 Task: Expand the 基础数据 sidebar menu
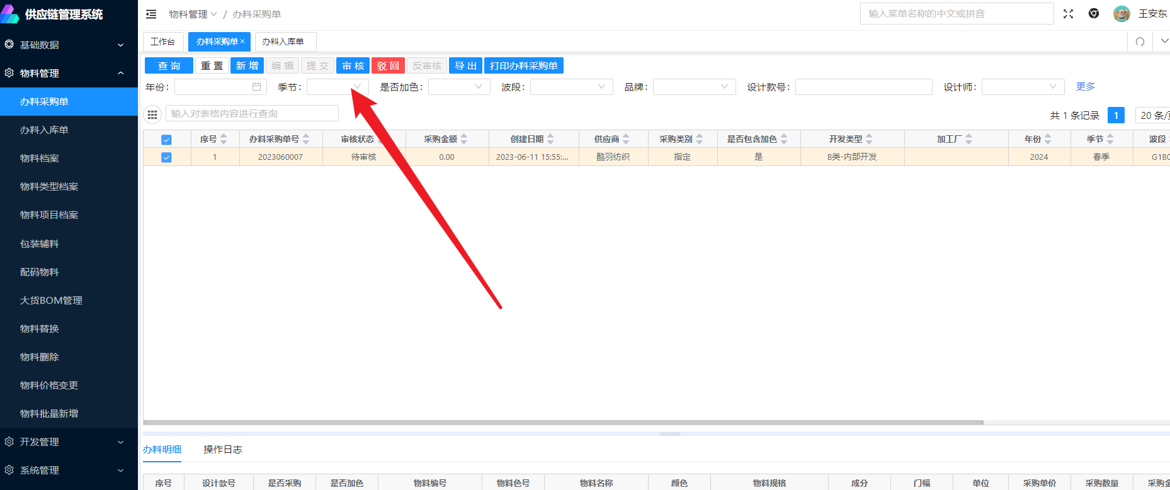69,45
